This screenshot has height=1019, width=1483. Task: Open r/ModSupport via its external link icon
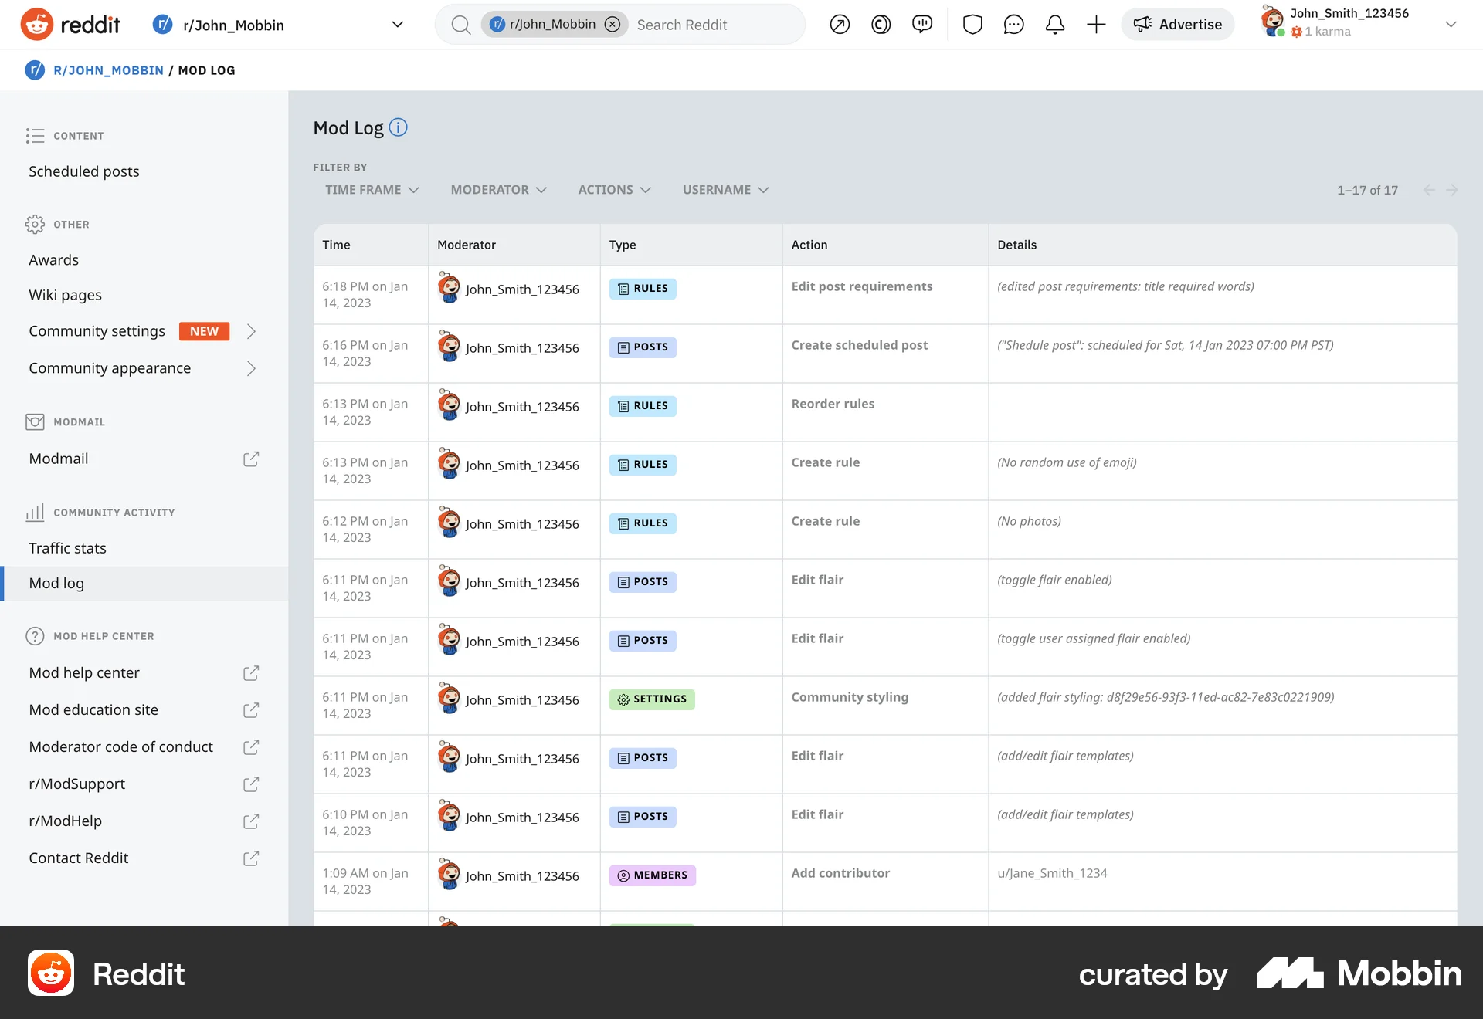(250, 784)
